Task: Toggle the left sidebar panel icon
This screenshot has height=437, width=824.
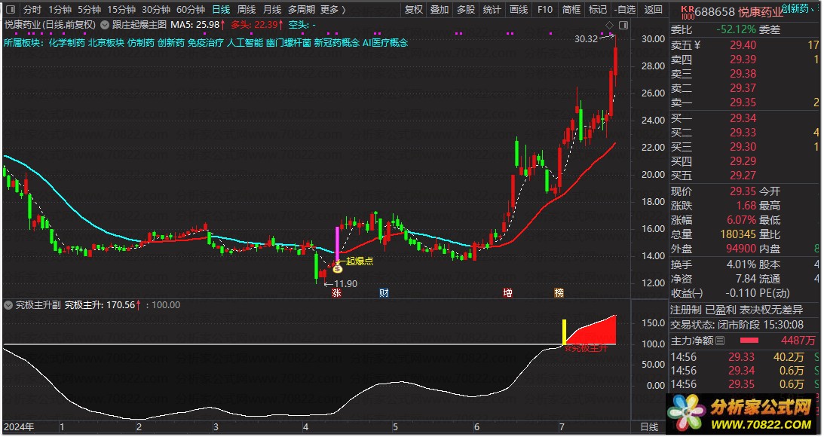Action: (x=11, y=10)
